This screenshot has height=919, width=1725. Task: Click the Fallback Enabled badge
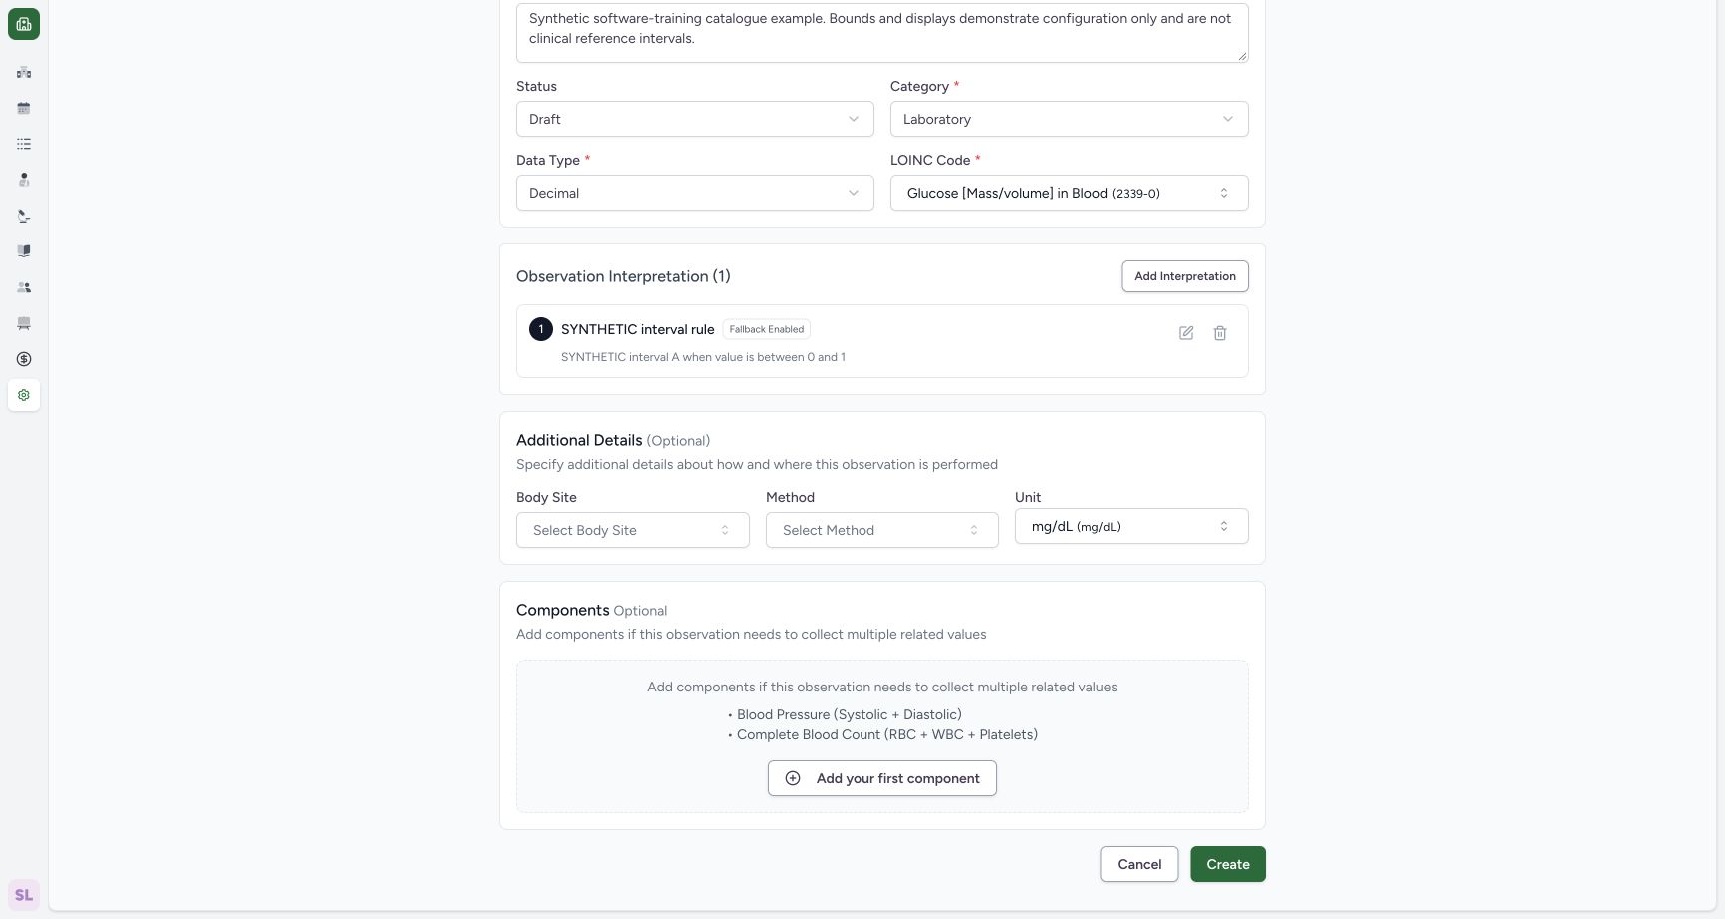(767, 329)
